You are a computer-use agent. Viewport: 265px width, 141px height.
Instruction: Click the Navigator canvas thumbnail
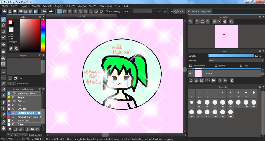click(226, 36)
